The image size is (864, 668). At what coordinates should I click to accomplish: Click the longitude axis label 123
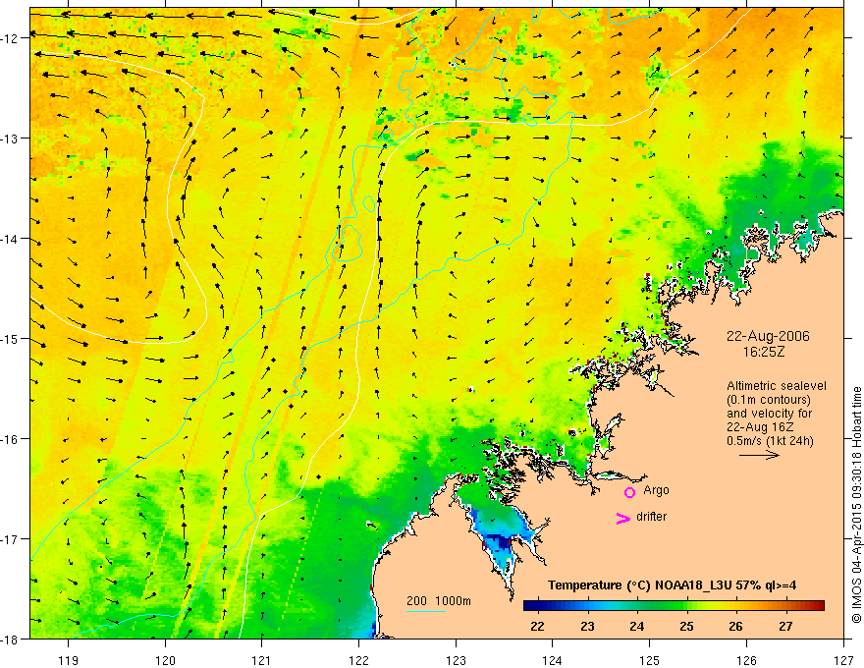pos(456,660)
